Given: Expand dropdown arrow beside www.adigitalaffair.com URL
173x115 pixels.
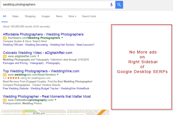Looking at the screenshot, I should click(38, 56).
